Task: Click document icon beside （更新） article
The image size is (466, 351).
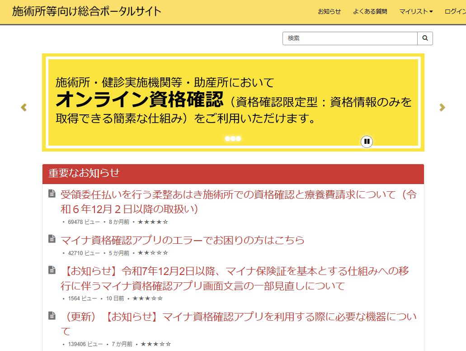Action: pyautogui.click(x=52, y=315)
